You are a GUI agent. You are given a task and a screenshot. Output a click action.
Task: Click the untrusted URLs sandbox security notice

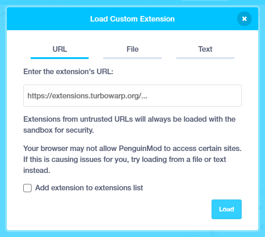point(129,125)
